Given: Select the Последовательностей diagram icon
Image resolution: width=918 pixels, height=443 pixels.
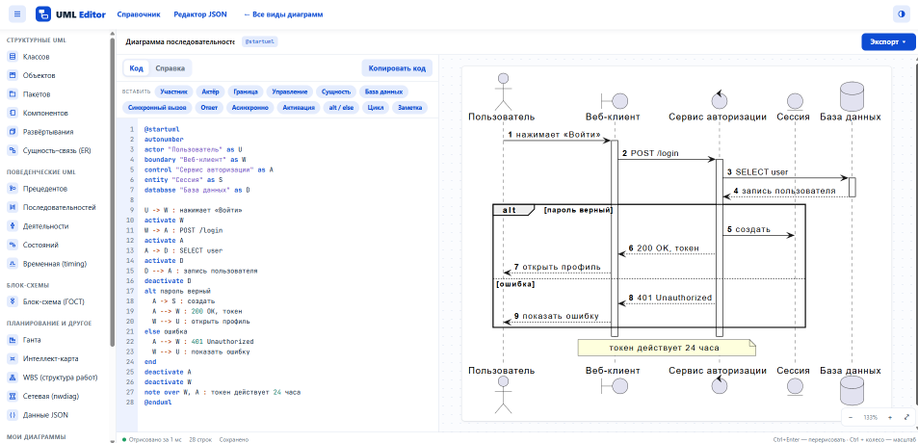Looking at the screenshot, I should click(13, 207).
